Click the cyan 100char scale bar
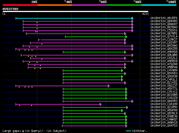Viewport: 179px width, 133px height. point(128,131)
